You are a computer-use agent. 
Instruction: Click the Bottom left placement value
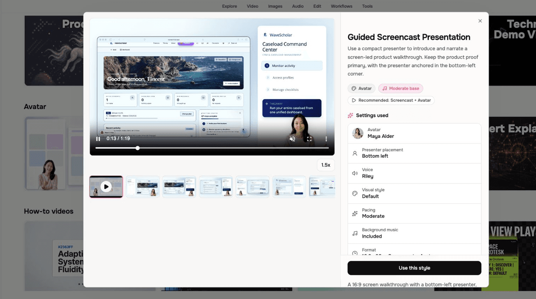click(375, 156)
